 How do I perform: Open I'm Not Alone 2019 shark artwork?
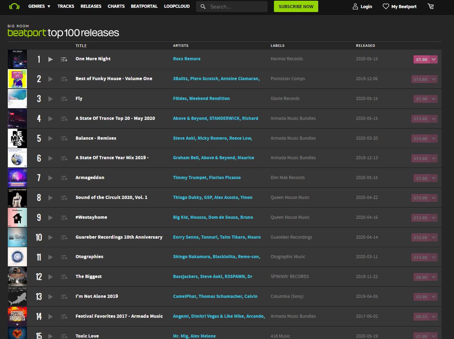[17, 297]
